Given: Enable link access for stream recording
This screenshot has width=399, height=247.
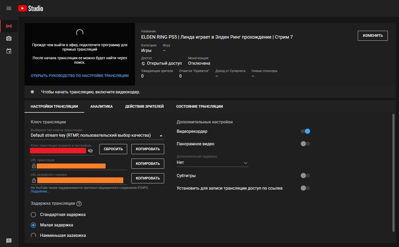Looking at the screenshot, I should click(306, 188).
